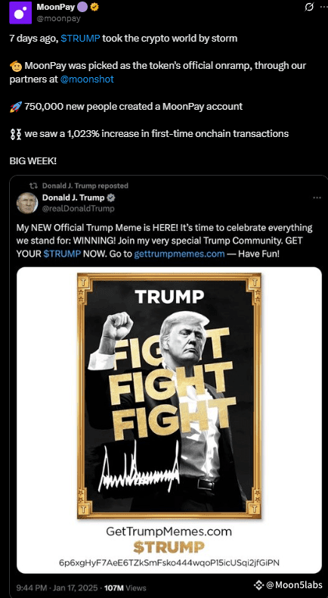Click the purple circle badge next to MoonPay
The height and width of the screenshot is (598, 328).
tap(82, 7)
